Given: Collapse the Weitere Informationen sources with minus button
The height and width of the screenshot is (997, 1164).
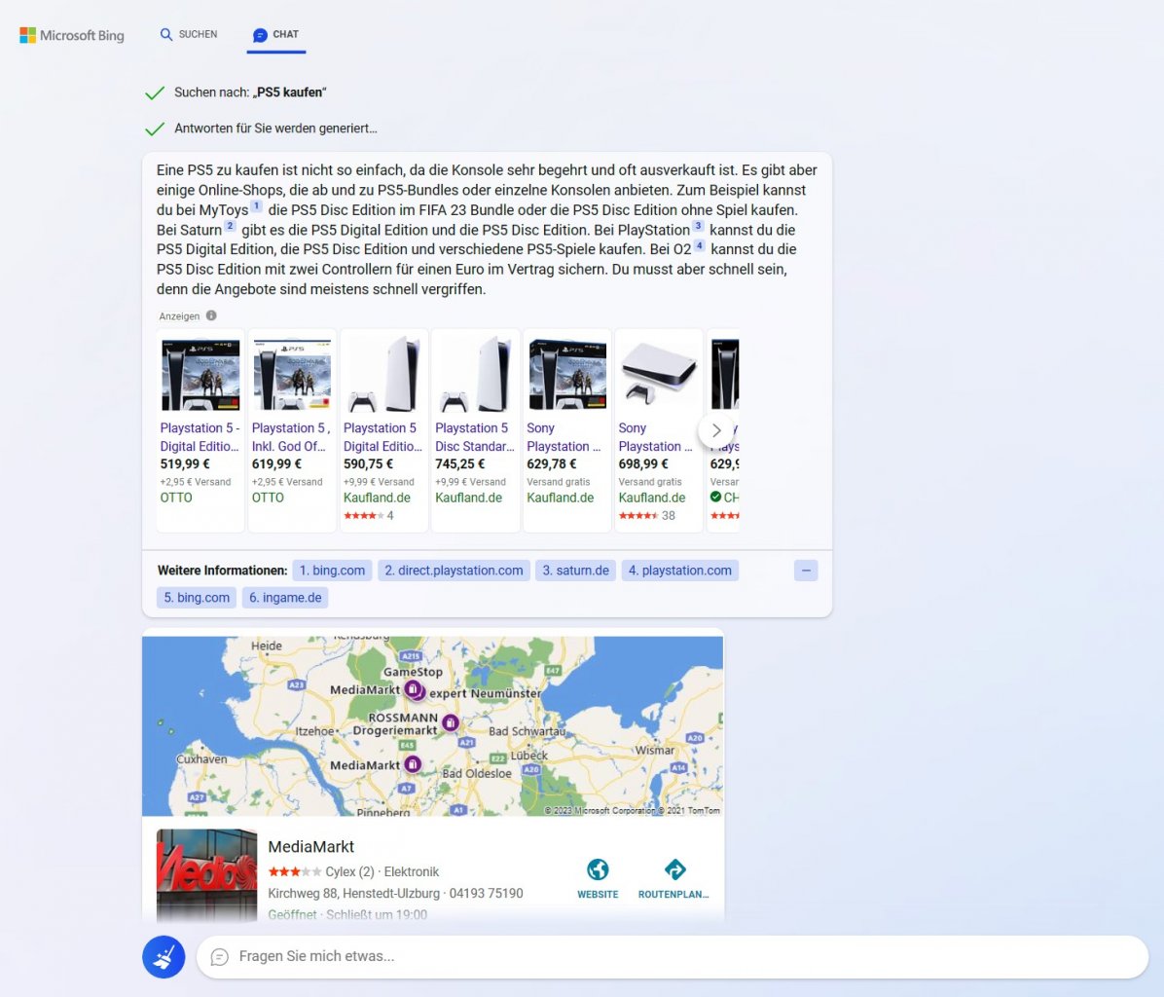Looking at the screenshot, I should click(x=806, y=571).
